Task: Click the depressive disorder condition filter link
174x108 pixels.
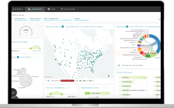Action: point(81,20)
